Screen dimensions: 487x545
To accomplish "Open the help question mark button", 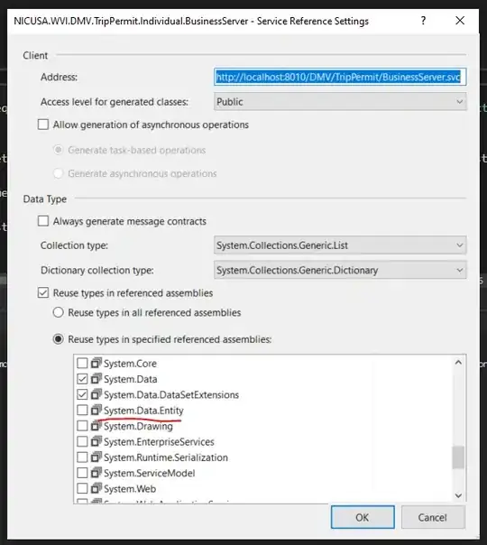I will (423, 21).
